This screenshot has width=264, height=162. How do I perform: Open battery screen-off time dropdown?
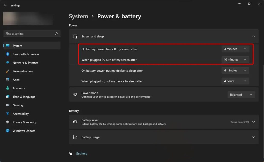[235, 49]
